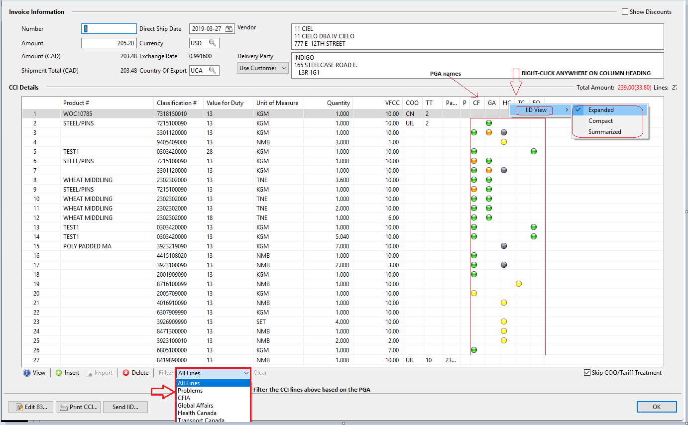Open the IID View submenu
Screen dimensions: 688x425
point(540,110)
